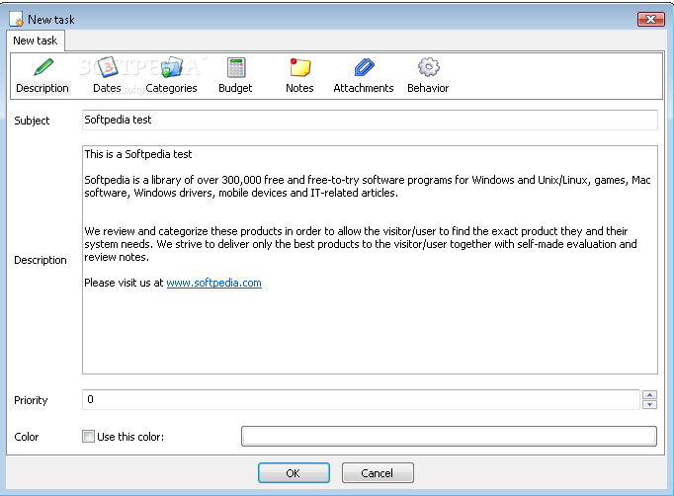Image resolution: width=674 pixels, height=496 pixels.
Task: Click the OK button
Action: click(294, 473)
